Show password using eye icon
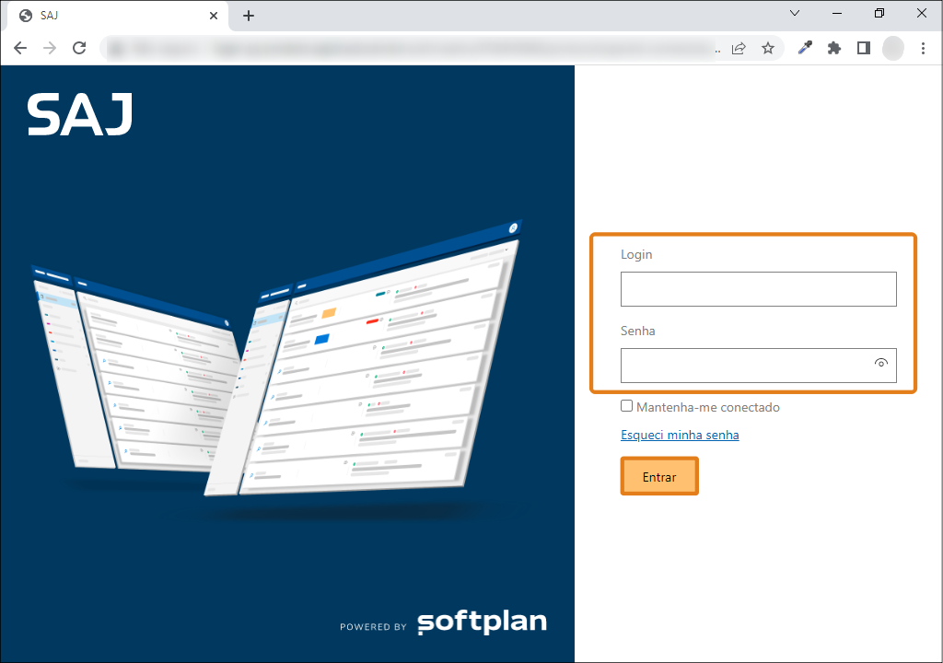This screenshot has height=663, width=943. [880, 364]
